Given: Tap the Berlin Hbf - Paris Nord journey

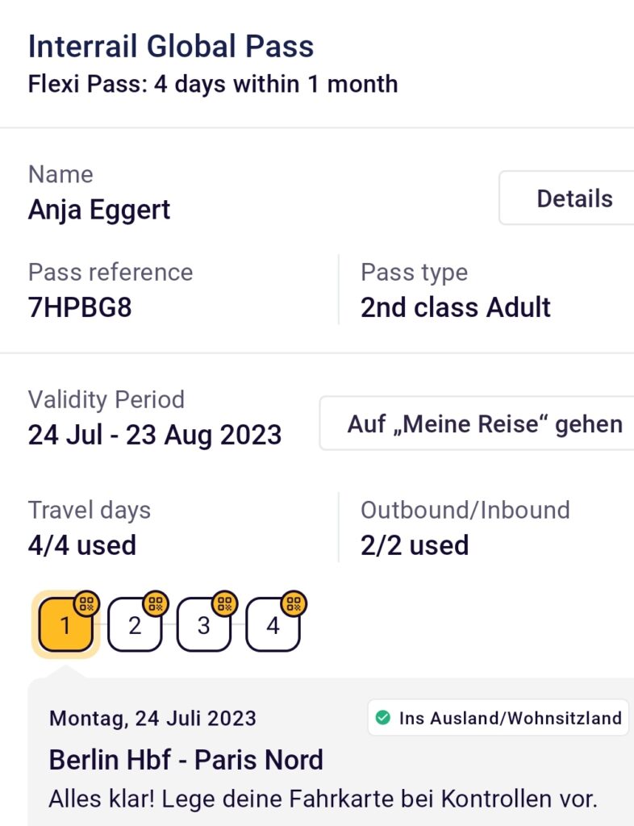Looking at the screenshot, I should pos(186,759).
